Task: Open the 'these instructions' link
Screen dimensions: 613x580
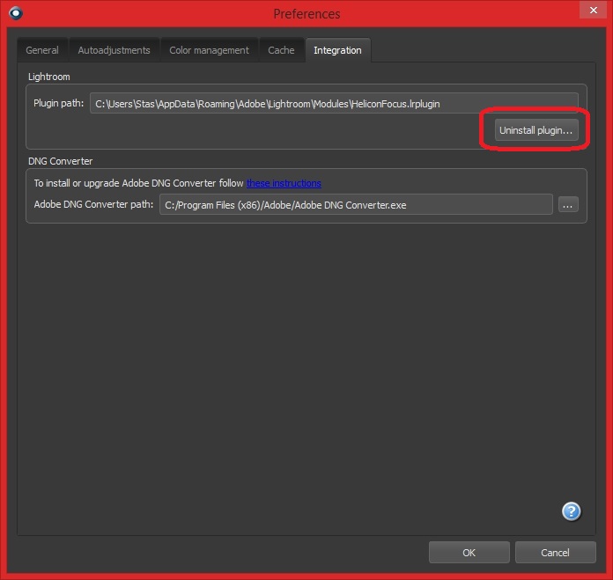Action: point(284,183)
